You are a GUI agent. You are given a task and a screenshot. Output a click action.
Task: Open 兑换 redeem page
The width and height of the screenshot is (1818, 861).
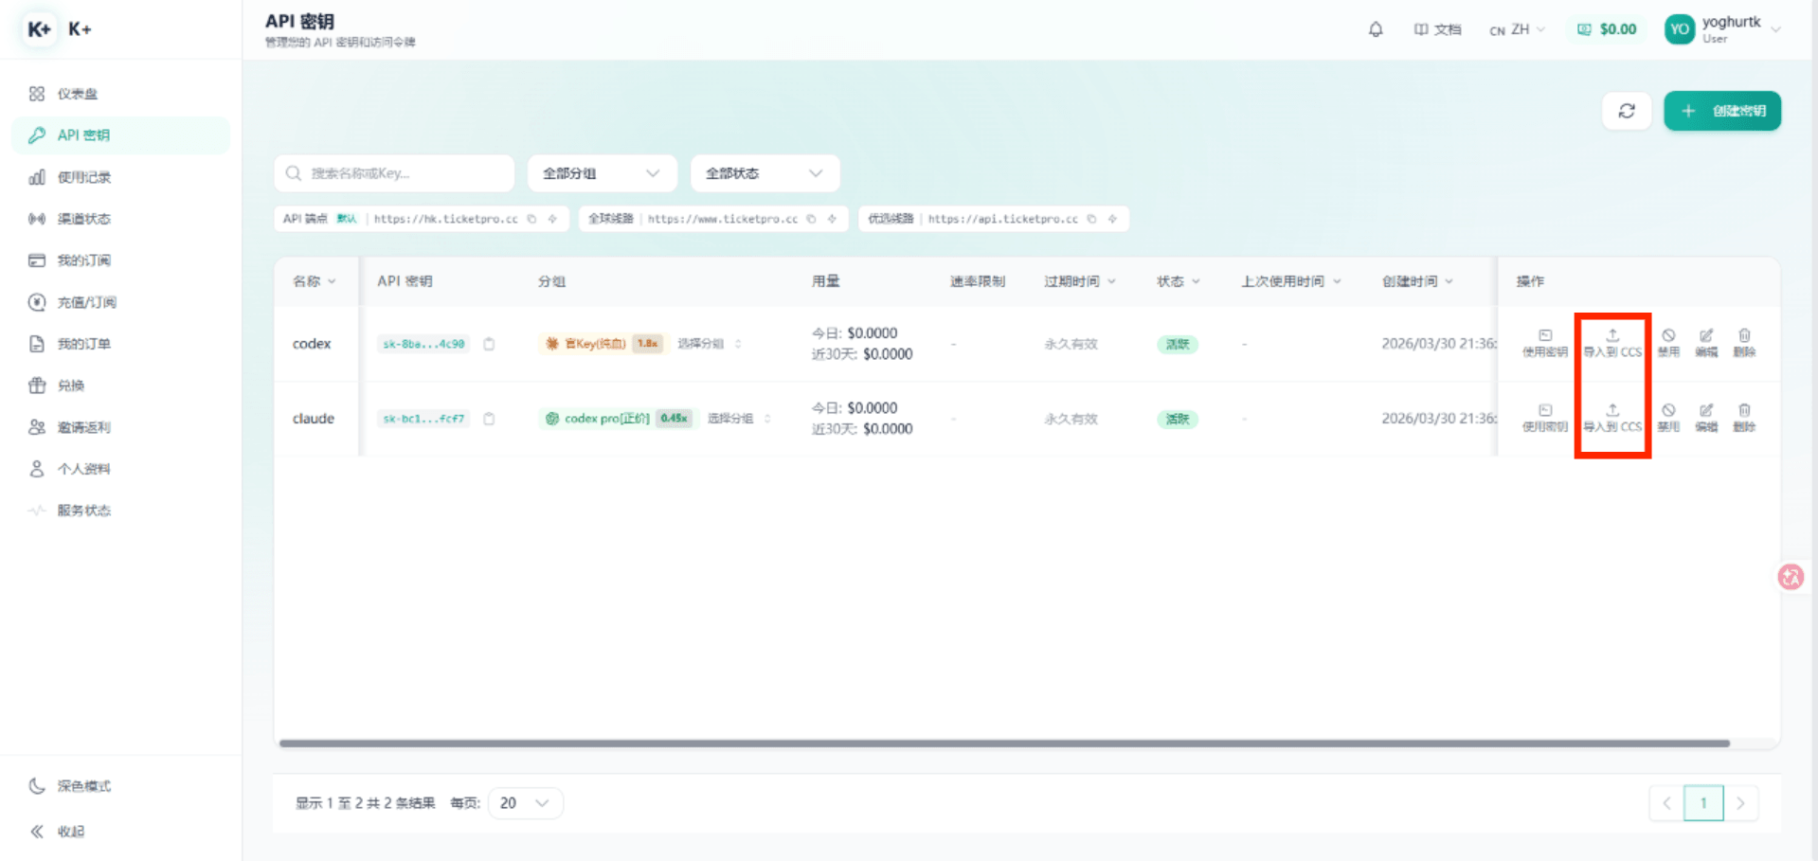click(x=121, y=386)
